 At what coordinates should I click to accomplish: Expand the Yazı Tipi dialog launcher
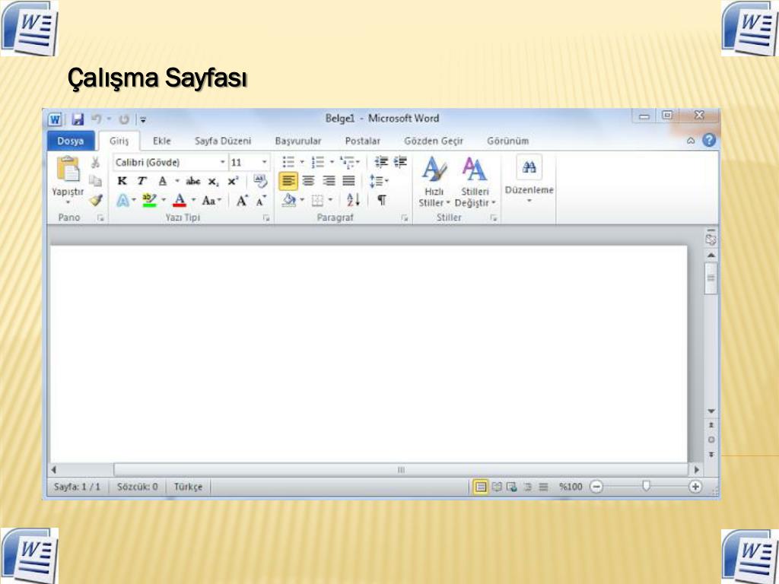click(266, 218)
